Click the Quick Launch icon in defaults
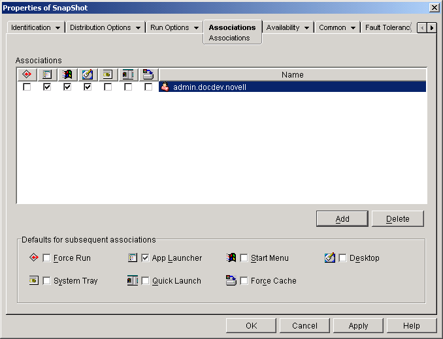The height and width of the screenshot is (339, 443). [133, 280]
